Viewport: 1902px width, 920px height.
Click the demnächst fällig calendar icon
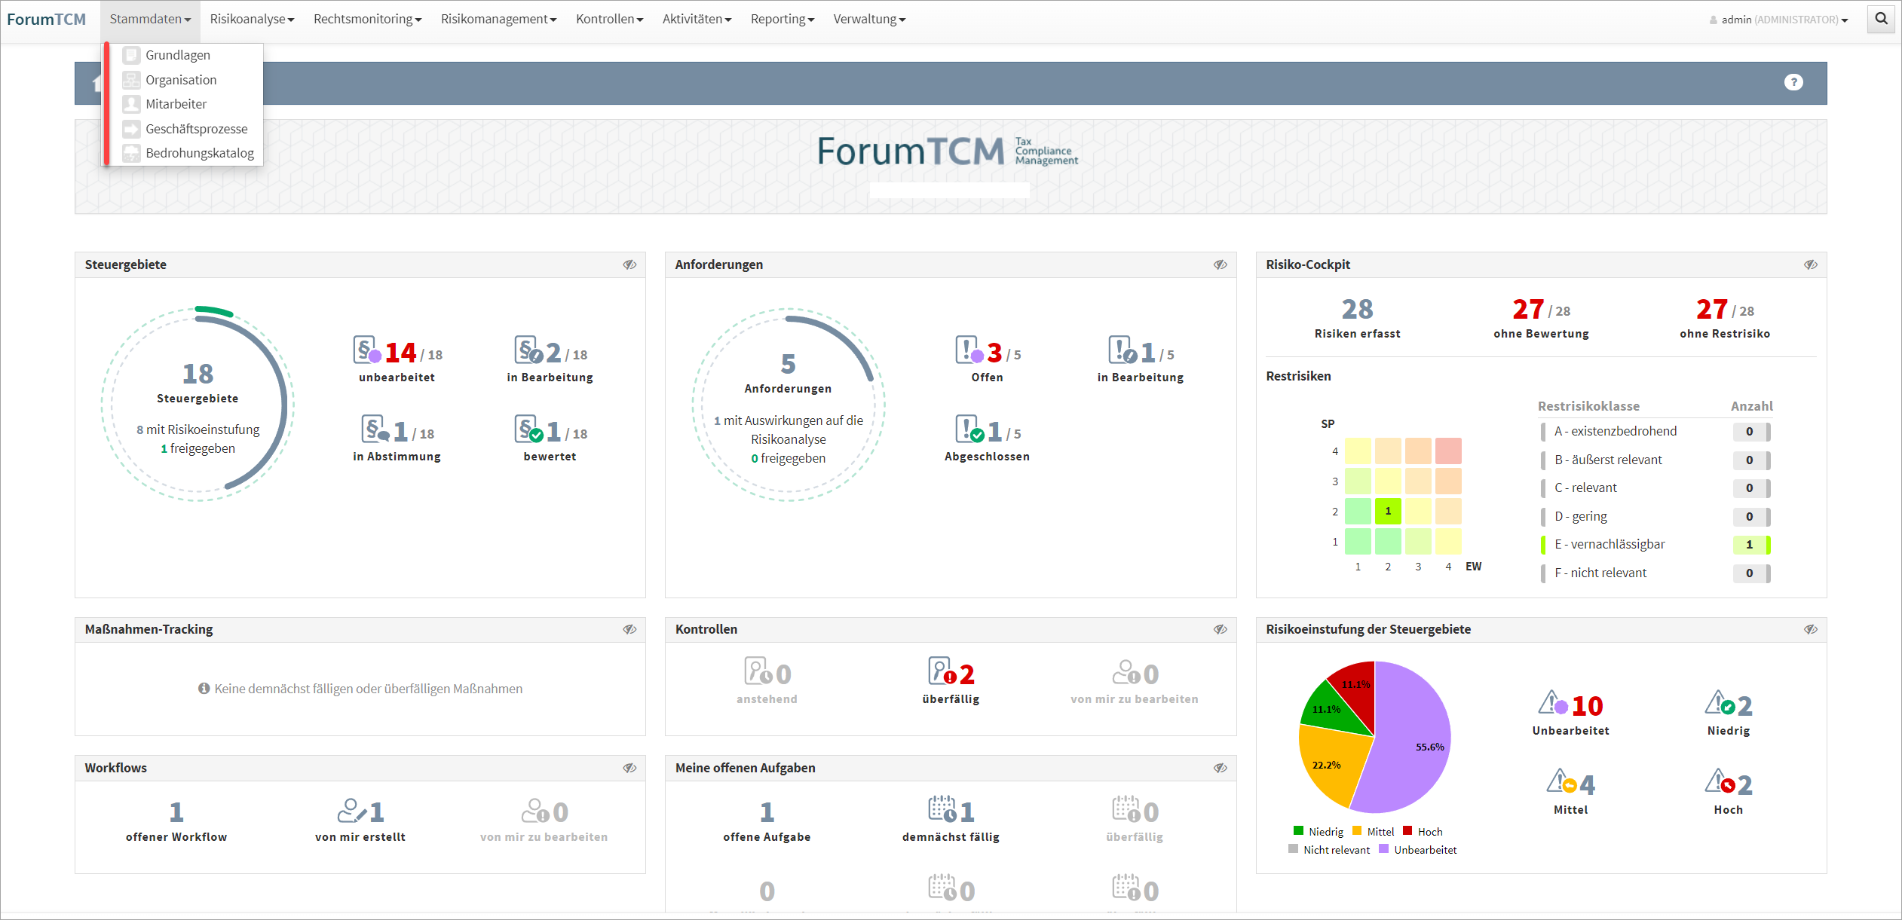coord(942,810)
